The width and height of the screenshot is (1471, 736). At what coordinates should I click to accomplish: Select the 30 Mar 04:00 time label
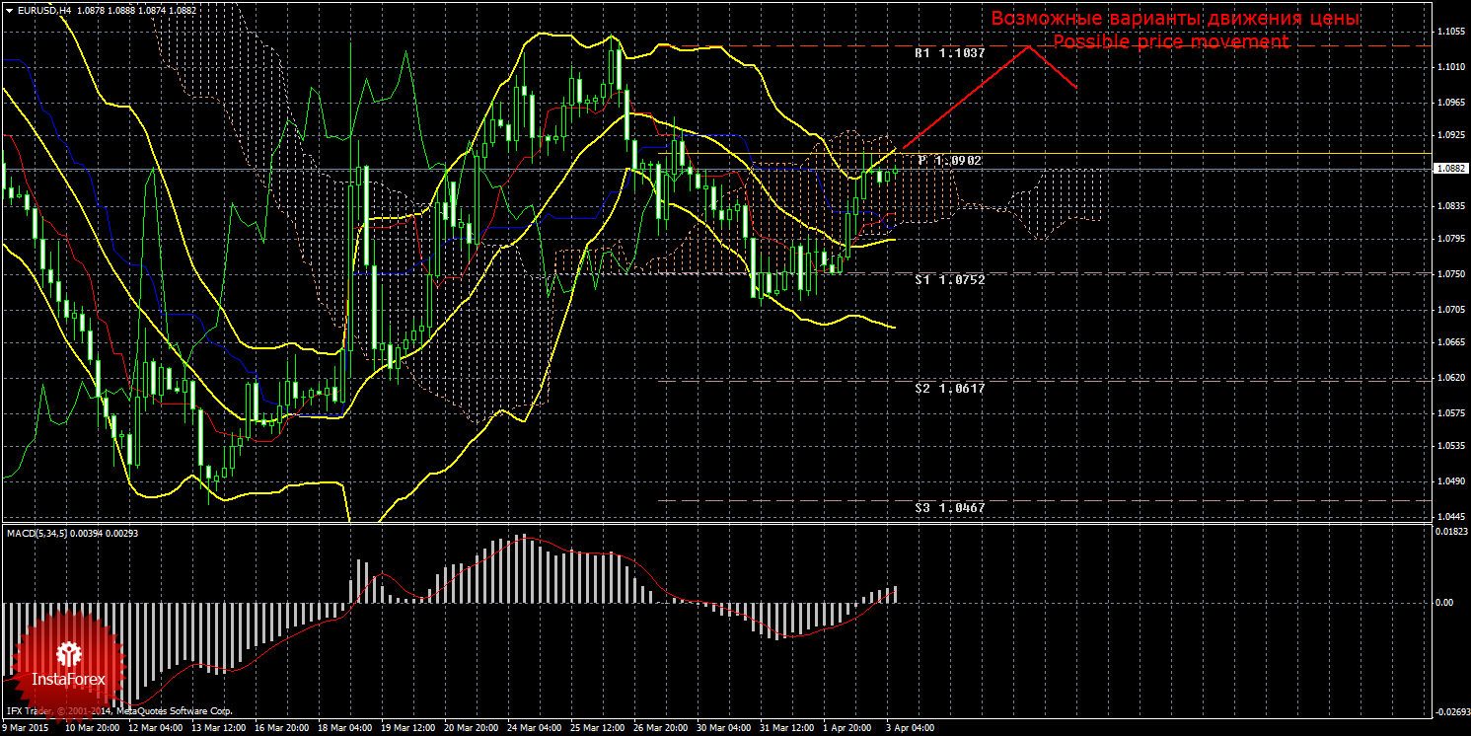(725, 728)
